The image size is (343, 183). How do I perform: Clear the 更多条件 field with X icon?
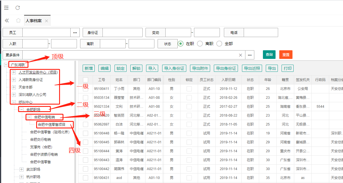pos(241,55)
